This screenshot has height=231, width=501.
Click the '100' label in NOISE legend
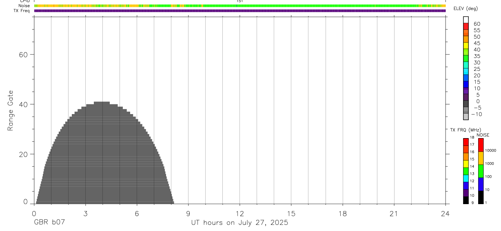pyautogui.click(x=488, y=176)
